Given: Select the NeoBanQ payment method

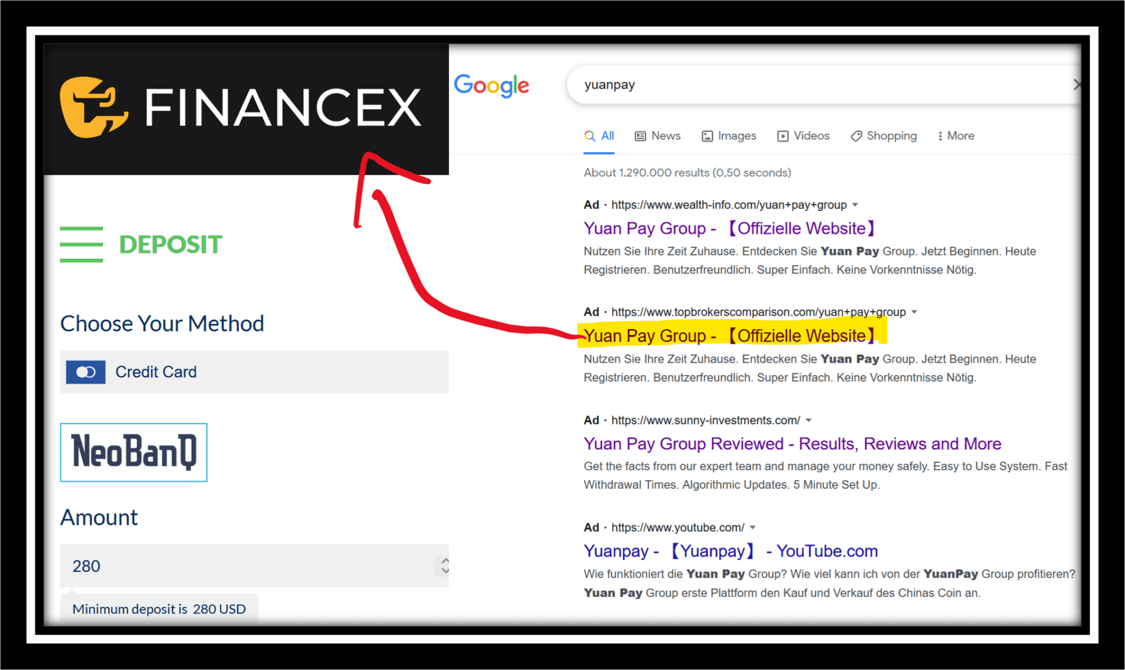Looking at the screenshot, I should click(x=133, y=452).
